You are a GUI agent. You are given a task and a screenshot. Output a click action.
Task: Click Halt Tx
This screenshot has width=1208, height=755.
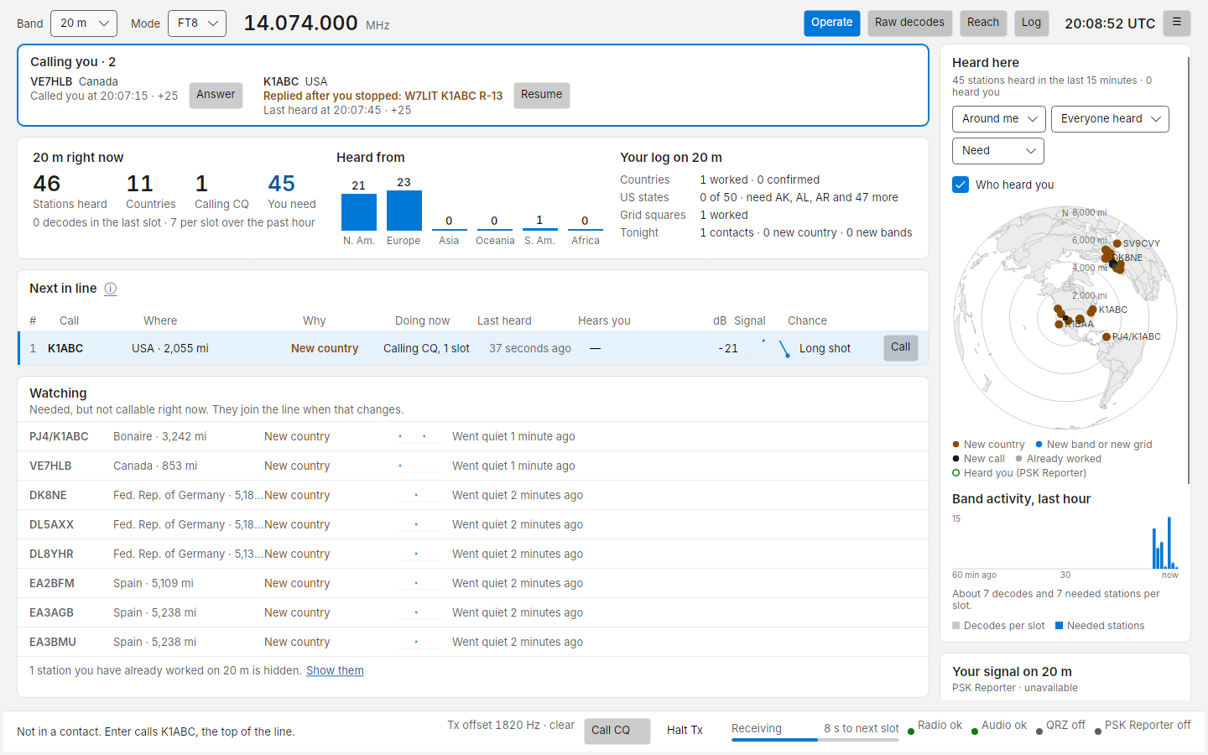pos(685,731)
